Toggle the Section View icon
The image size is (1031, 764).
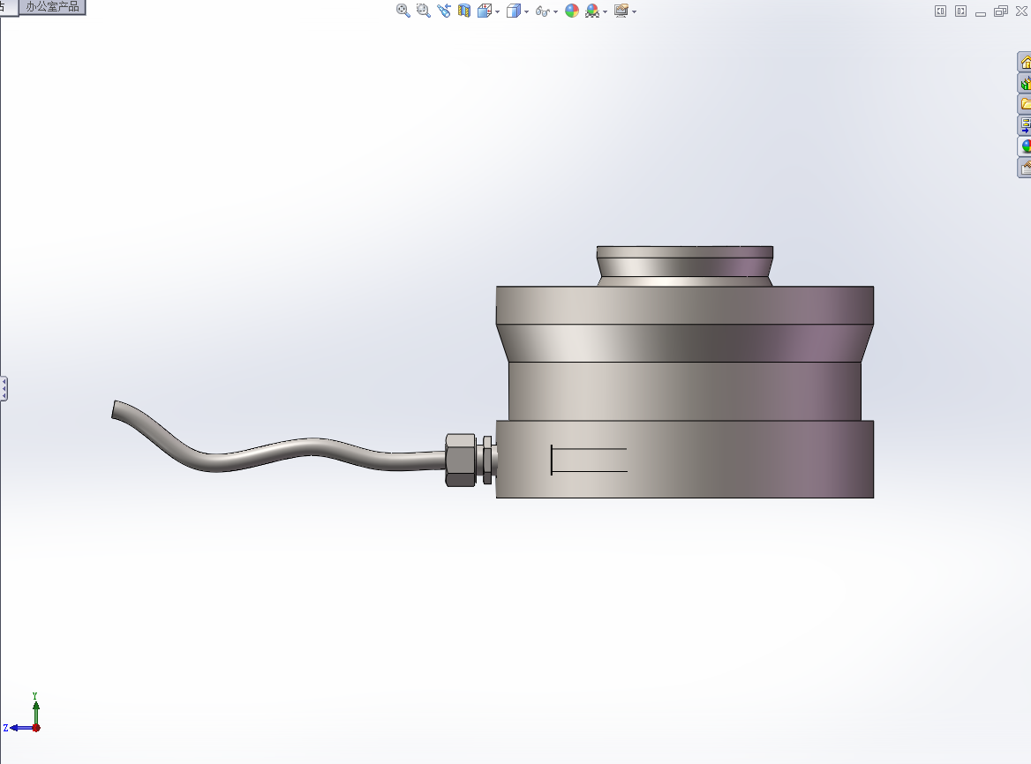[x=464, y=11]
